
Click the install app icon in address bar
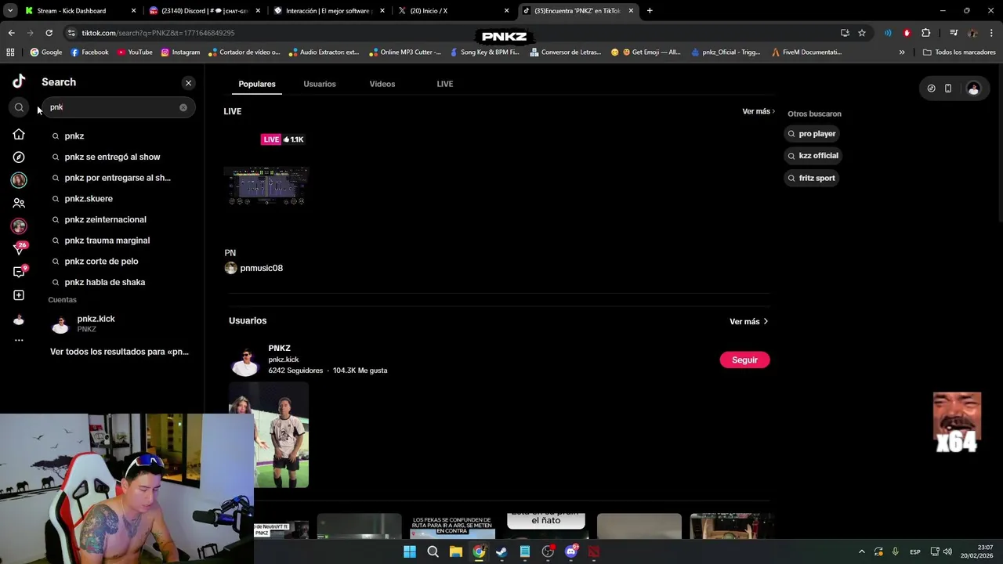[845, 33]
